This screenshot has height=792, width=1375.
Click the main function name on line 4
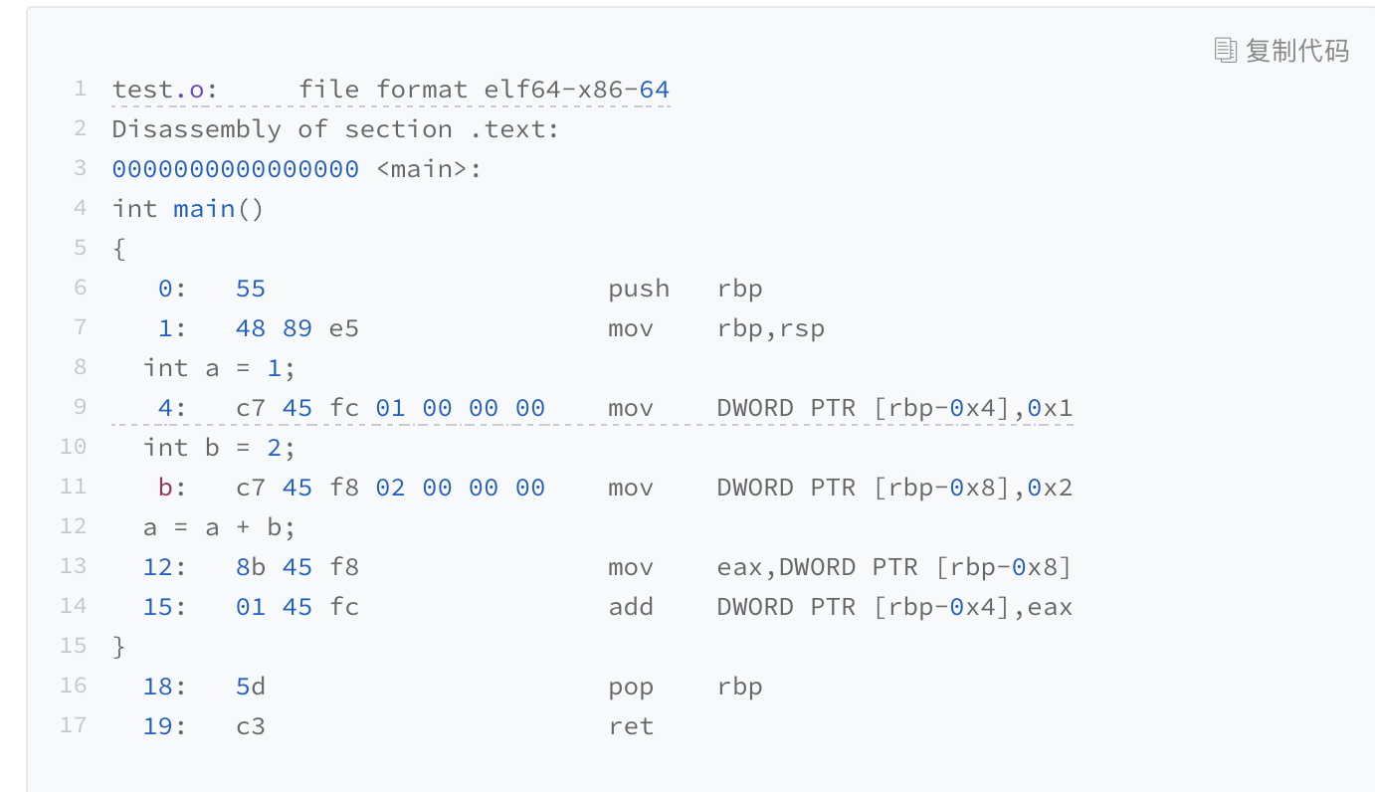(x=204, y=209)
